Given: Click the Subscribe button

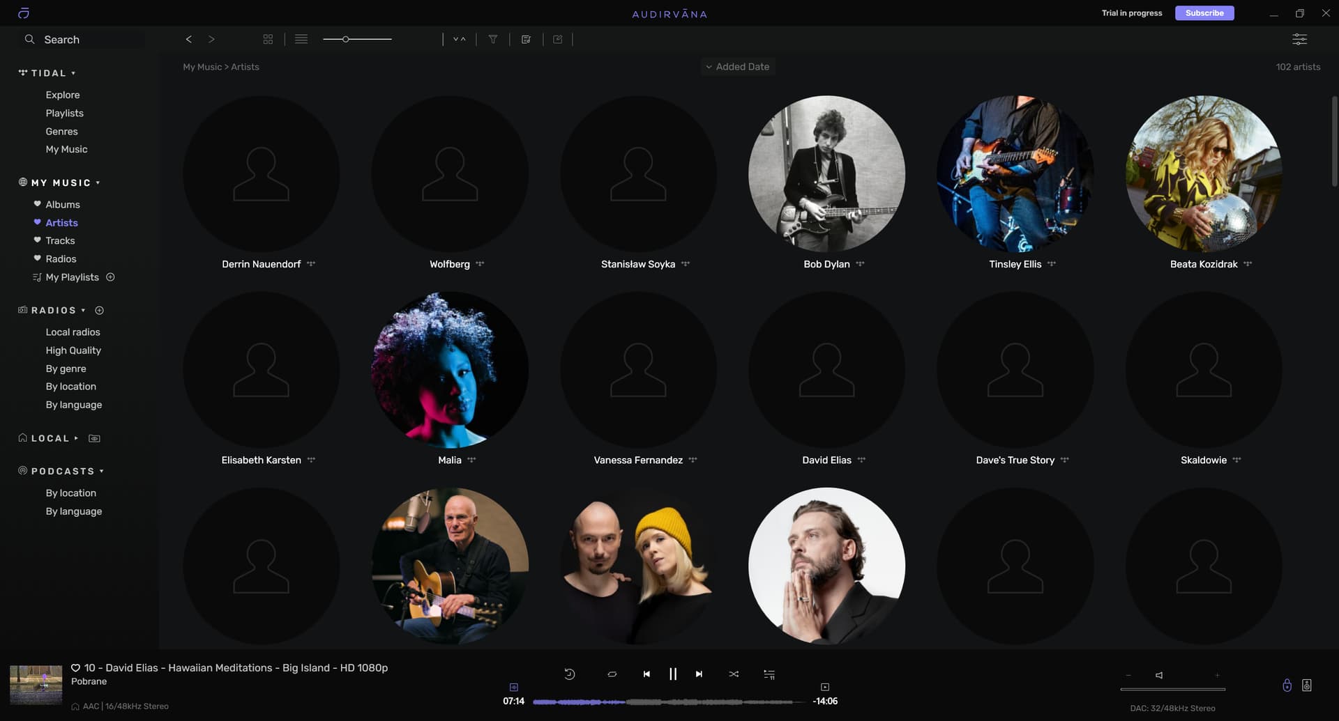Looking at the screenshot, I should (1204, 13).
